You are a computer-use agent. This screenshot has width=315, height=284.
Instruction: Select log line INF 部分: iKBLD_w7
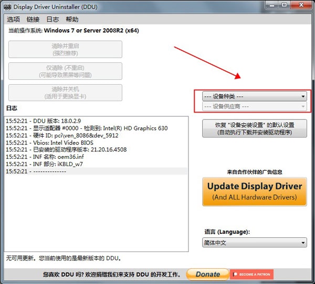tap(97, 164)
